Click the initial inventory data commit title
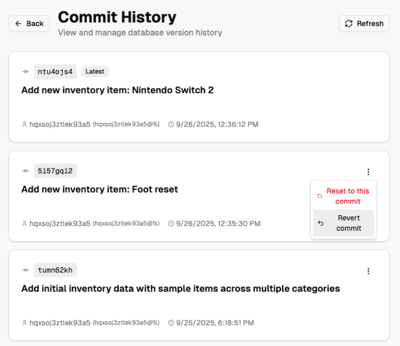This screenshot has height=346, width=400. point(180,289)
